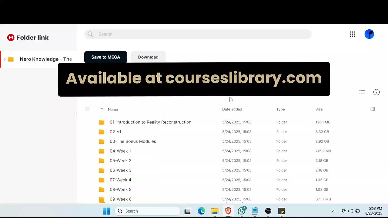Sort by Type column header
Image resolution: width=388 pixels, height=218 pixels.
click(x=280, y=109)
